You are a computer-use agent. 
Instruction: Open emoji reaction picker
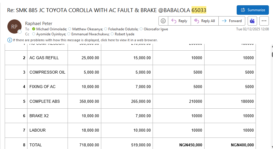(163, 21)
